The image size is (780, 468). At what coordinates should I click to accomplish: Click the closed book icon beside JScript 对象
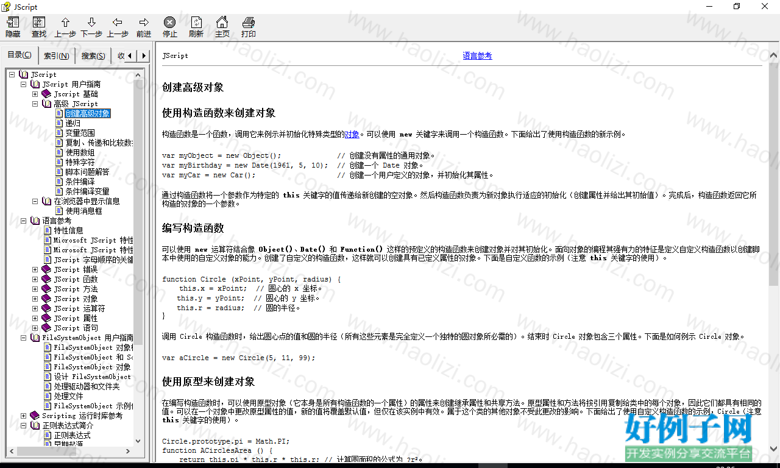click(46, 299)
